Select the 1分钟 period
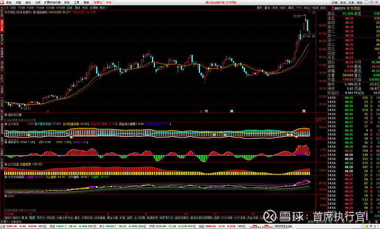The image size is (380, 229). coord(21,8)
